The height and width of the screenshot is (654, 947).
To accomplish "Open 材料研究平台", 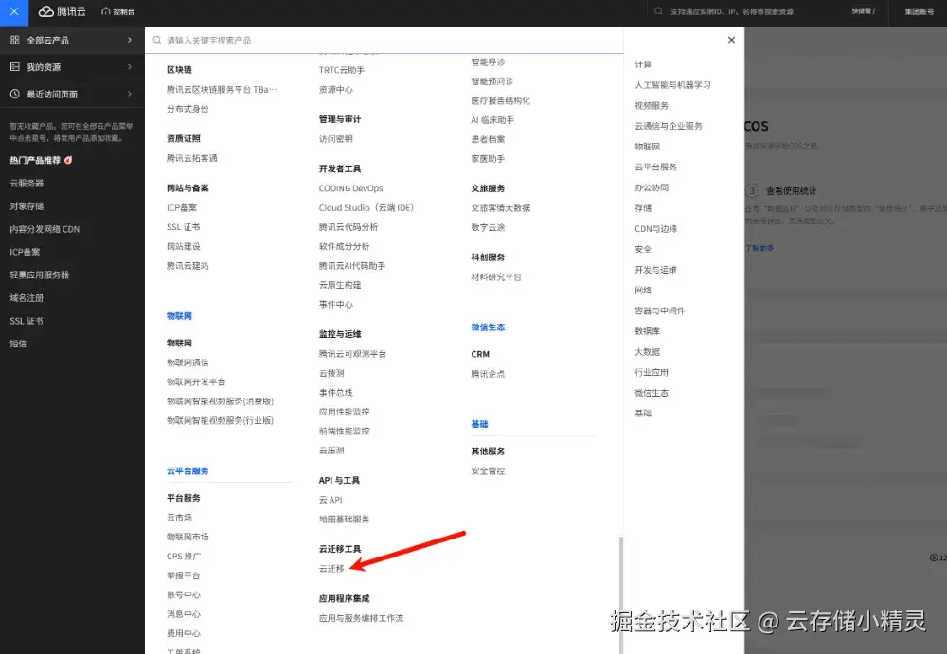I will 496,277.
